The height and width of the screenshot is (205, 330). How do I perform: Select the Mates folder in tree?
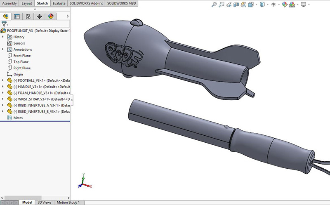[18, 118]
